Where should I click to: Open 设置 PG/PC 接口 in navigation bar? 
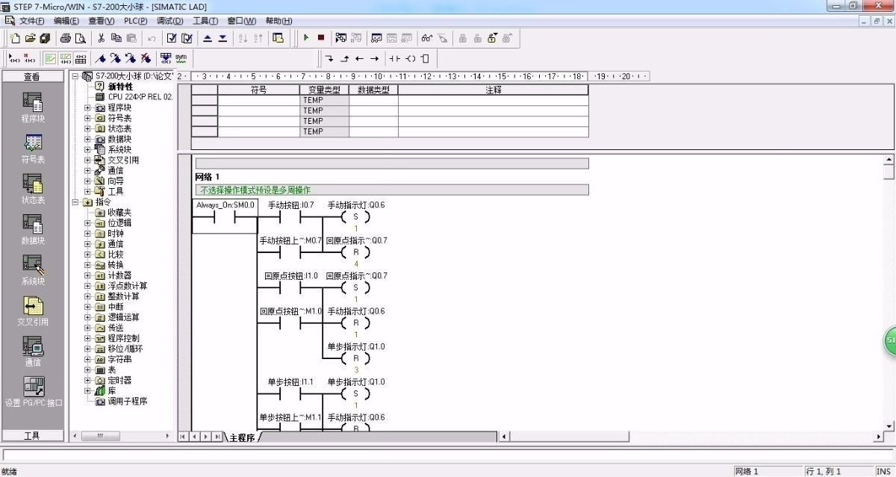pyautogui.click(x=33, y=391)
